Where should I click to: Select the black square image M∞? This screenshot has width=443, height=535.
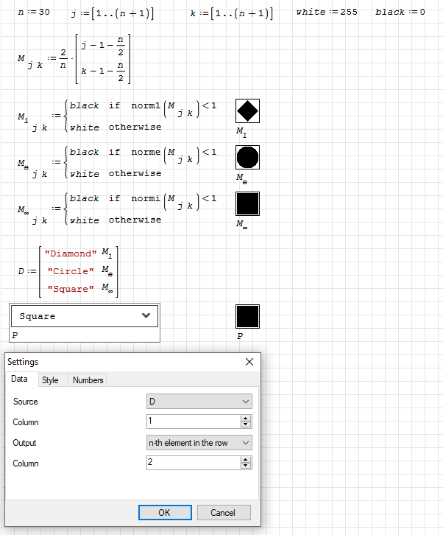(x=248, y=203)
